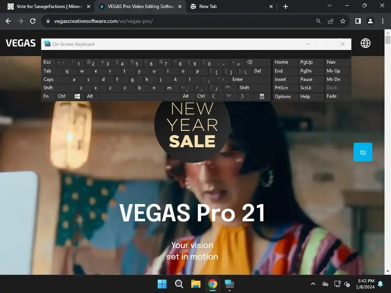Click PgDn key on On-Screen Keyboard
The image size is (391, 293).
tap(311, 71)
